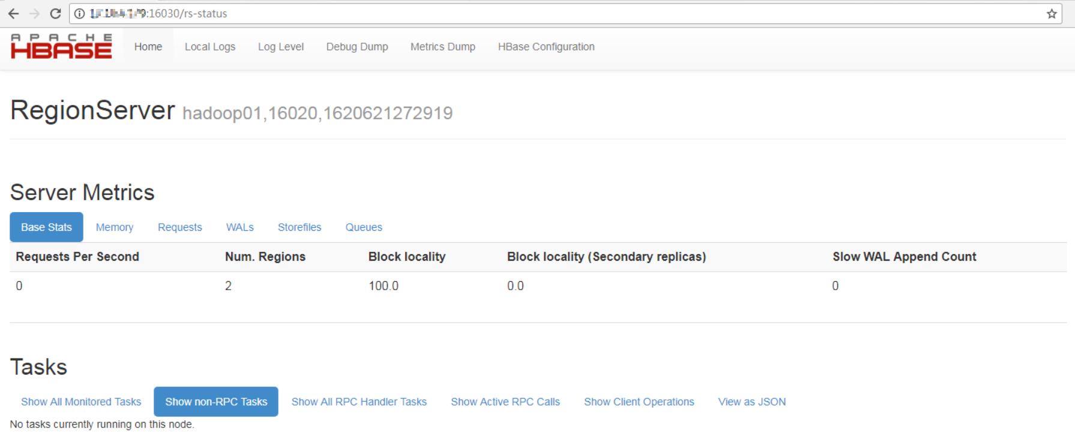The height and width of the screenshot is (446, 1075).
Task: Click the Num. Regions column header
Action: coord(265,257)
